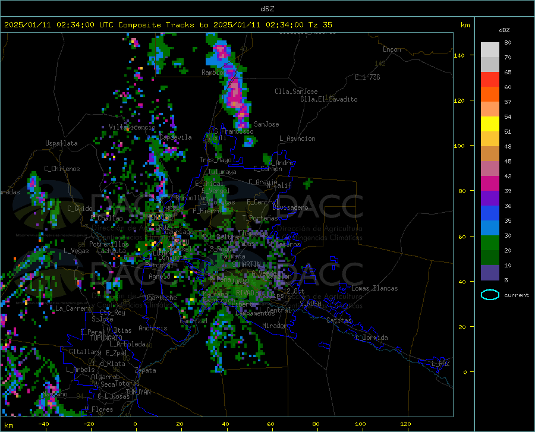Click the L_Vegas map label

pos(76,251)
